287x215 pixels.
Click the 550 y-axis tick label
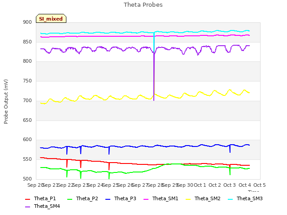(x=27, y=159)
